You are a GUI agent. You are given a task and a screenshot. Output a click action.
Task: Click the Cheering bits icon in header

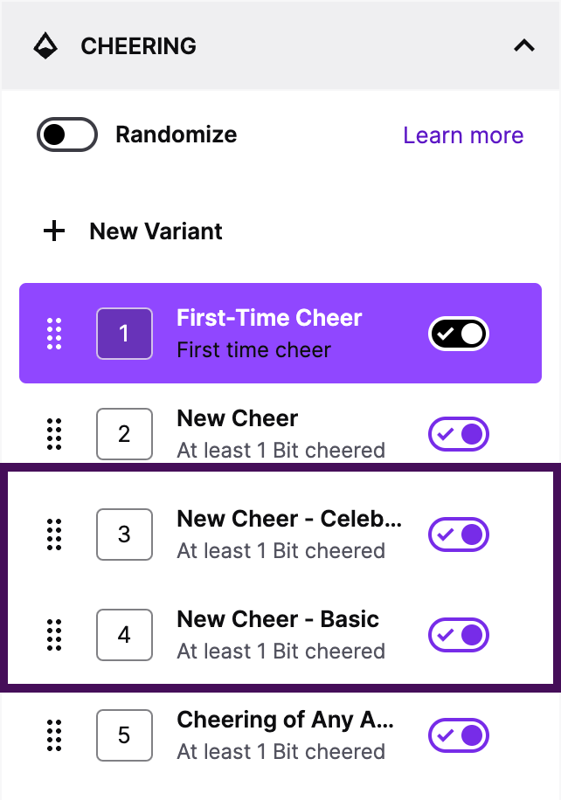[45, 45]
